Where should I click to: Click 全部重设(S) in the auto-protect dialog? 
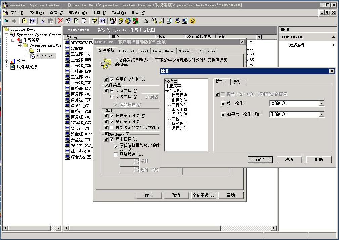tap(203, 195)
